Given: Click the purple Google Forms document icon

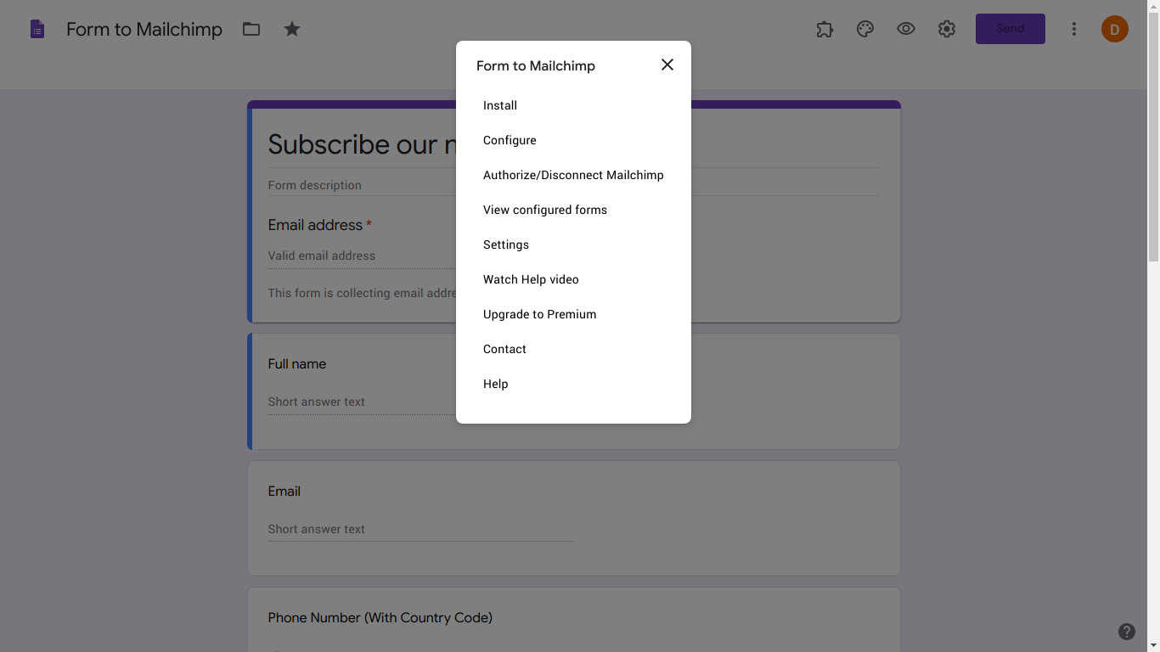Looking at the screenshot, I should 36,28.
